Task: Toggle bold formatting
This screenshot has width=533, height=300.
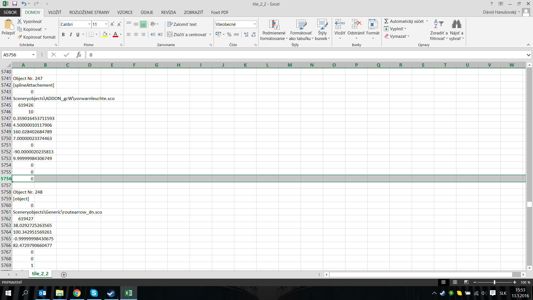Action: pyautogui.click(x=63, y=34)
